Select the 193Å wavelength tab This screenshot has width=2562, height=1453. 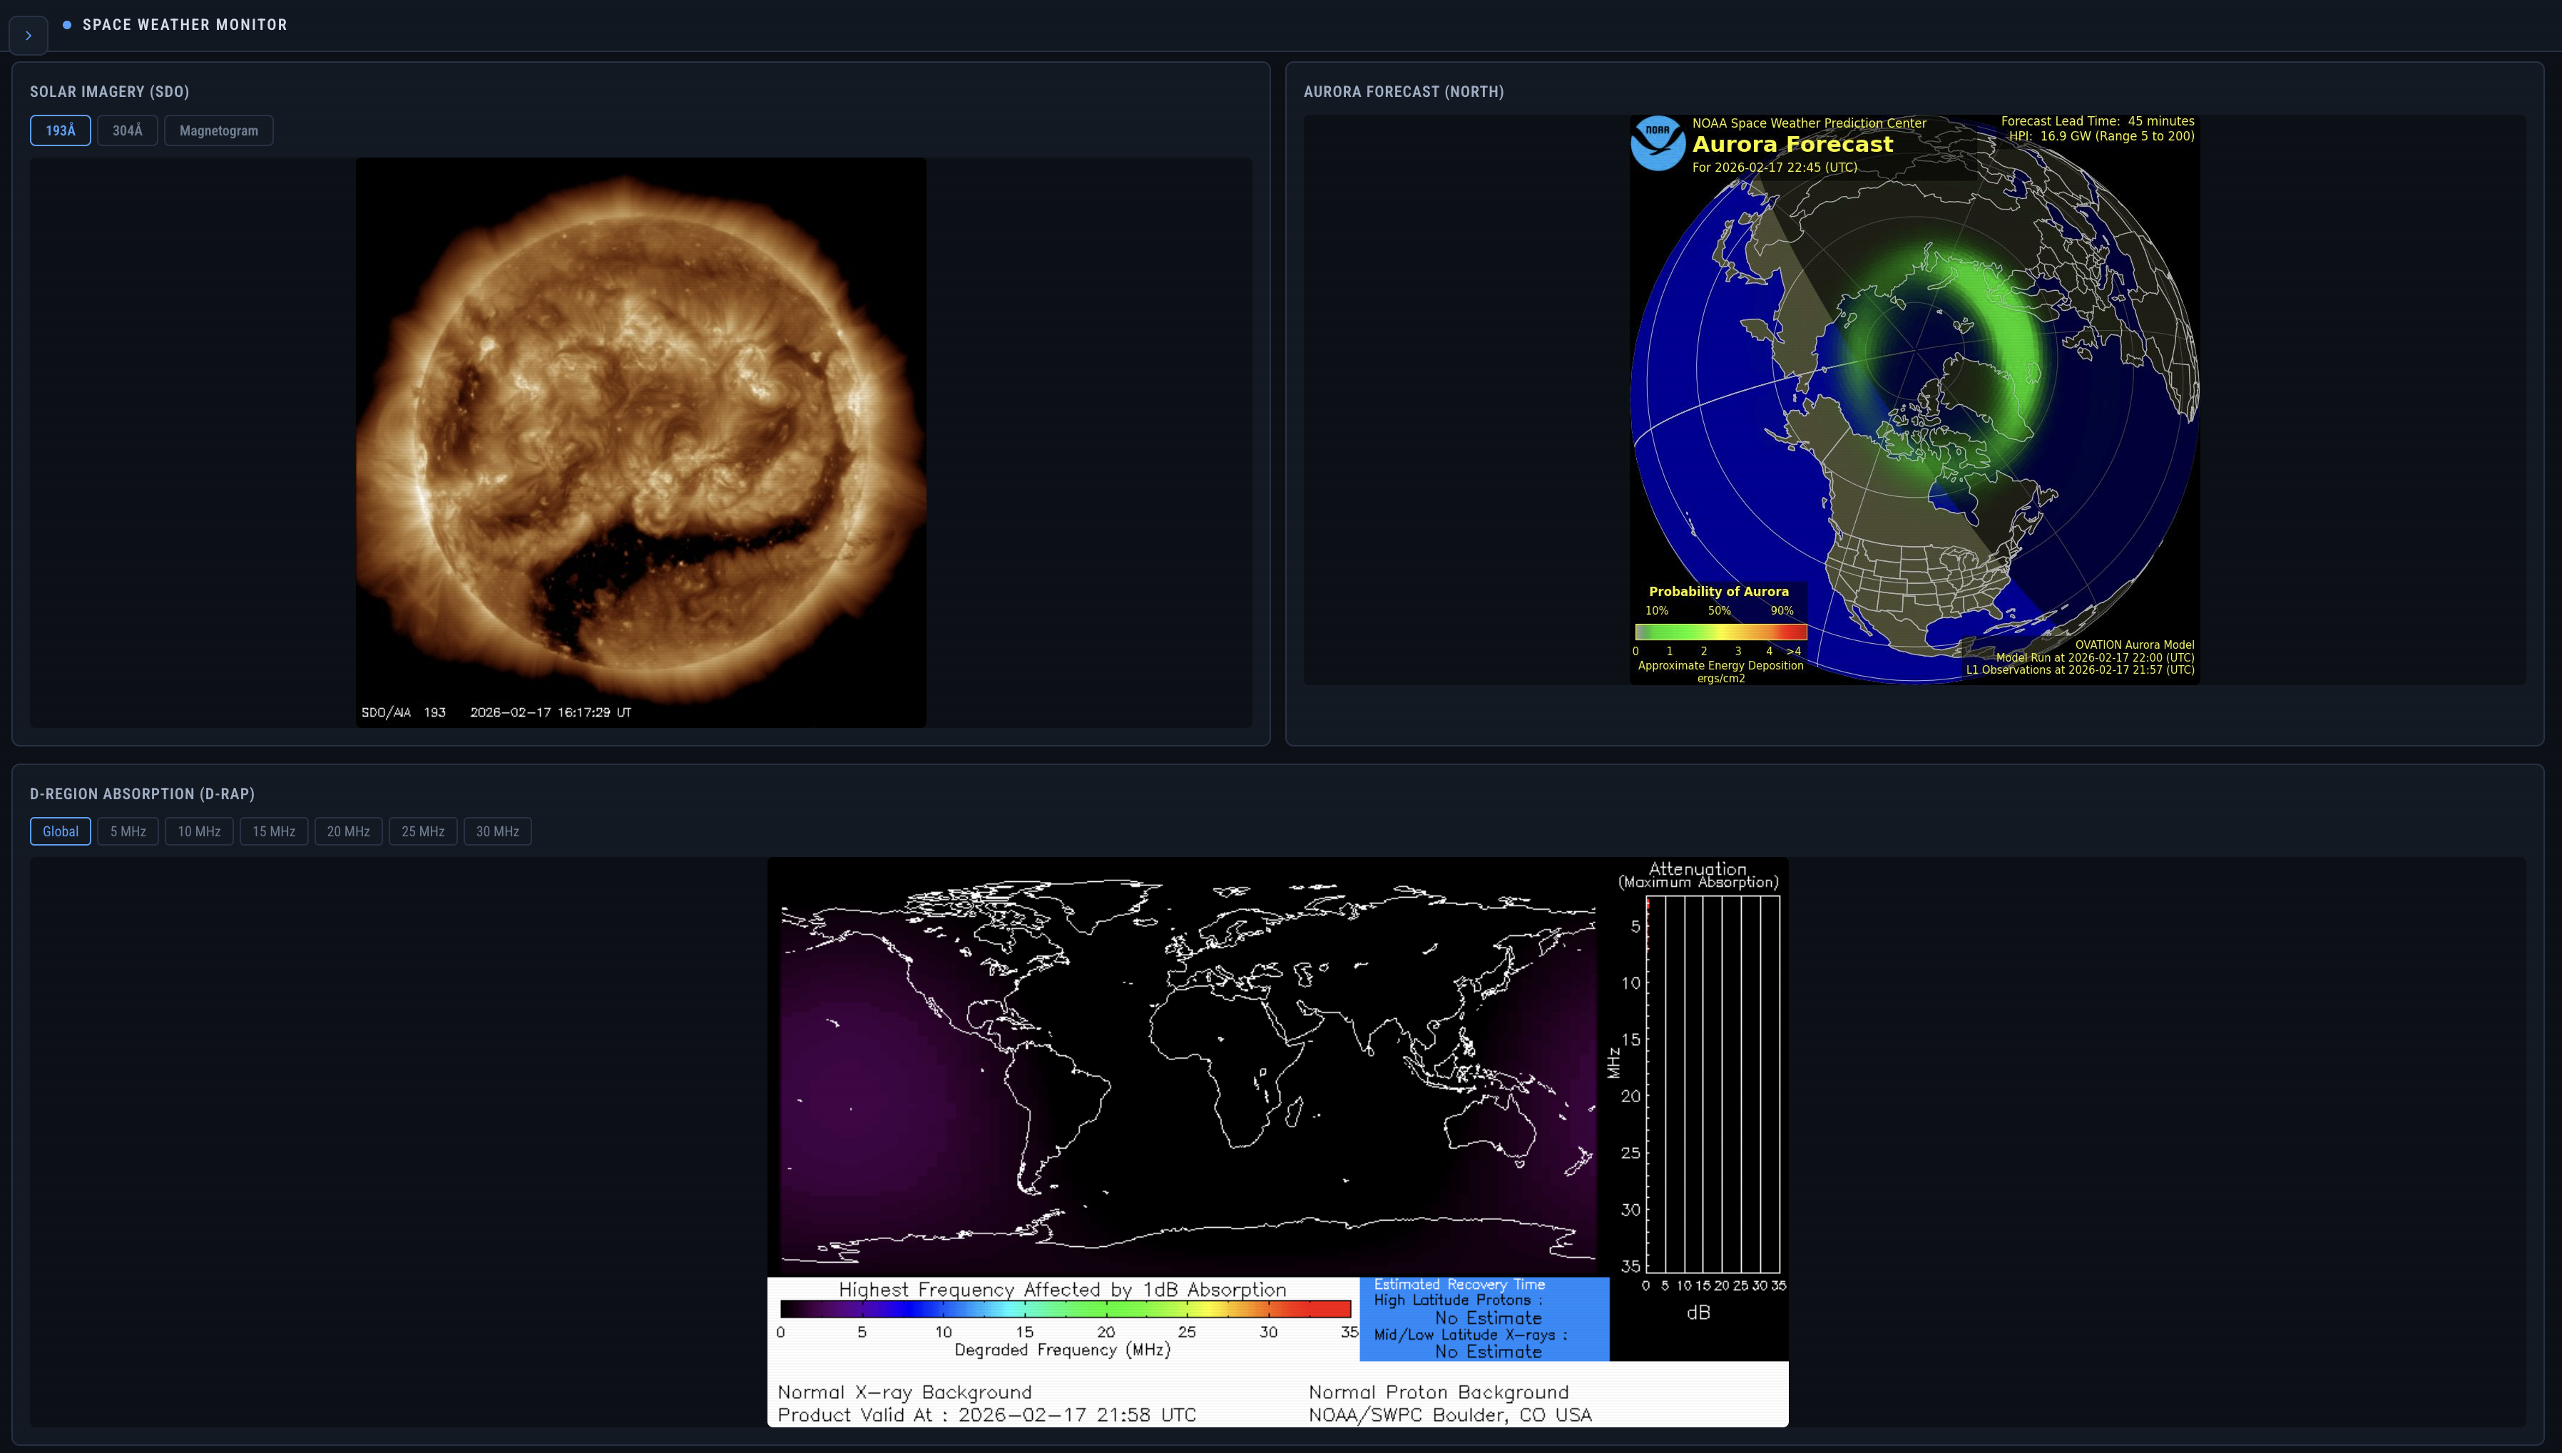(x=60, y=130)
